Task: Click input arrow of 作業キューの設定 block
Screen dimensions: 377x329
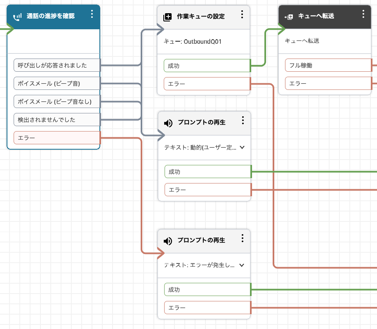Action: tap(160, 29)
